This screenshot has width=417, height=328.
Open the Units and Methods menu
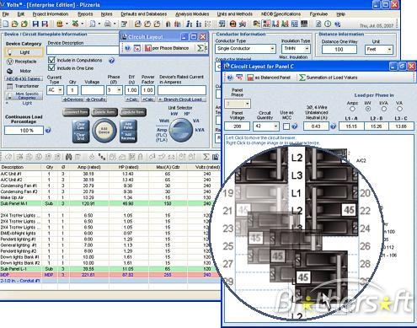[x=234, y=14]
